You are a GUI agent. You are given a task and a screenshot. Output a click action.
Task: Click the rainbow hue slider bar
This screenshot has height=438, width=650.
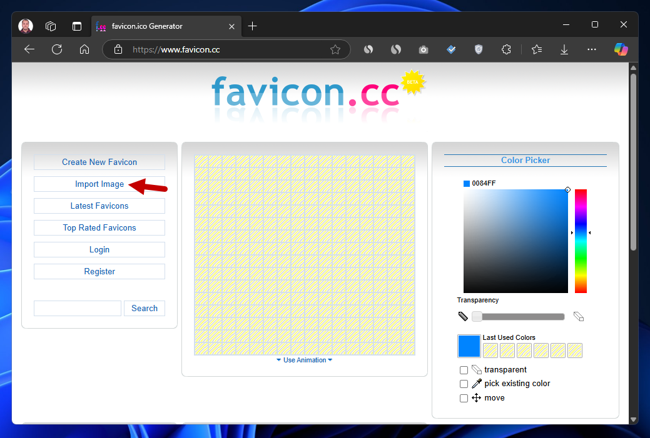click(581, 241)
